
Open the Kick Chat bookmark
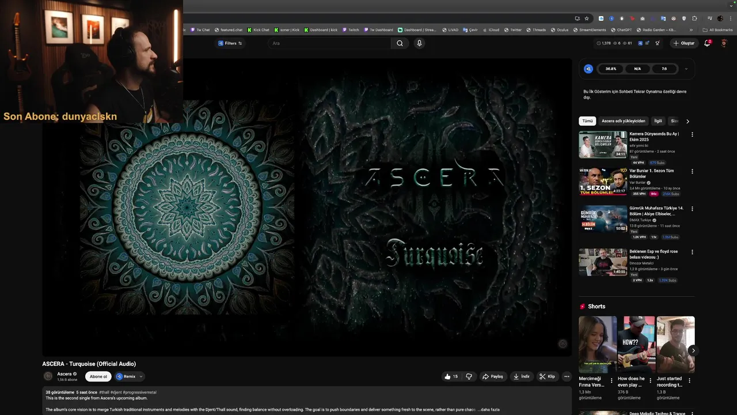(x=259, y=30)
